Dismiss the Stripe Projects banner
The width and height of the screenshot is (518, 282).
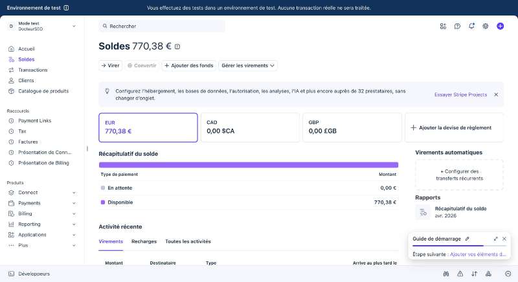(x=496, y=94)
